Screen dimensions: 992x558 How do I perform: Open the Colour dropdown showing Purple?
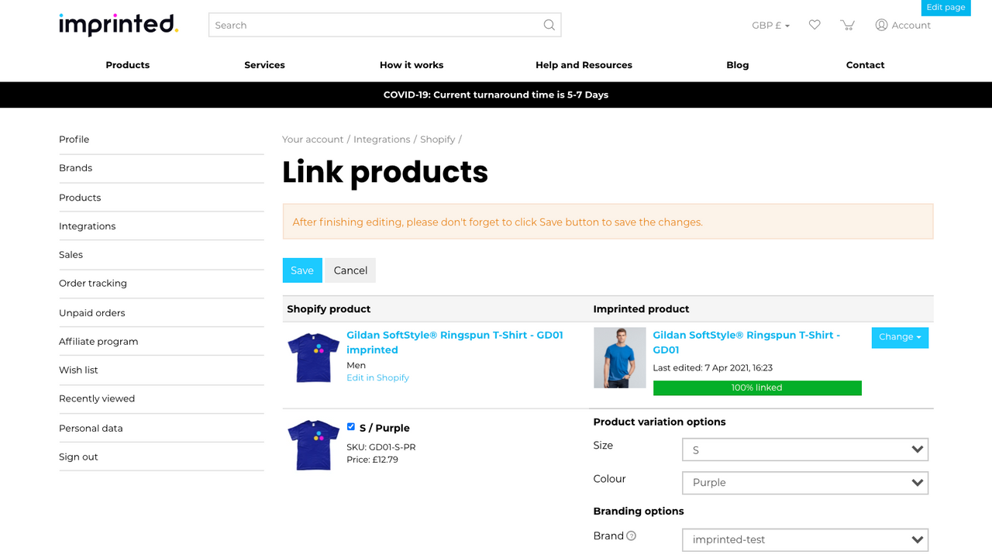coord(804,483)
